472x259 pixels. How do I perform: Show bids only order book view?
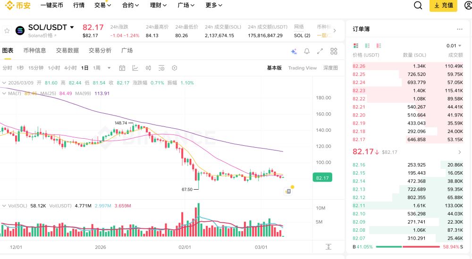(367, 45)
